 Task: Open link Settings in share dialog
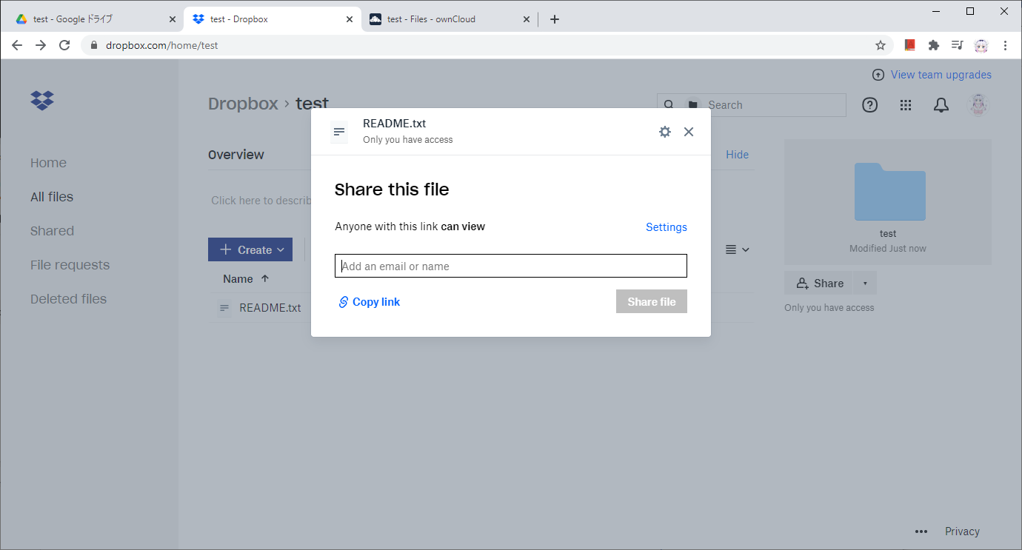pyautogui.click(x=667, y=227)
